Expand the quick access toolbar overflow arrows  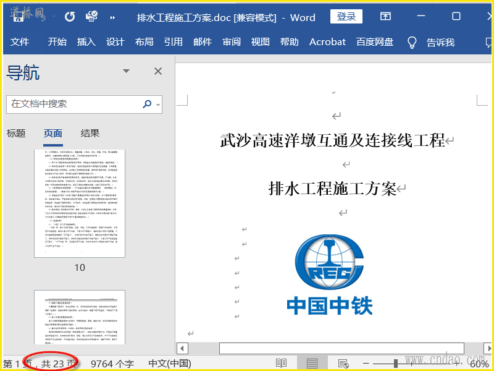(112, 18)
